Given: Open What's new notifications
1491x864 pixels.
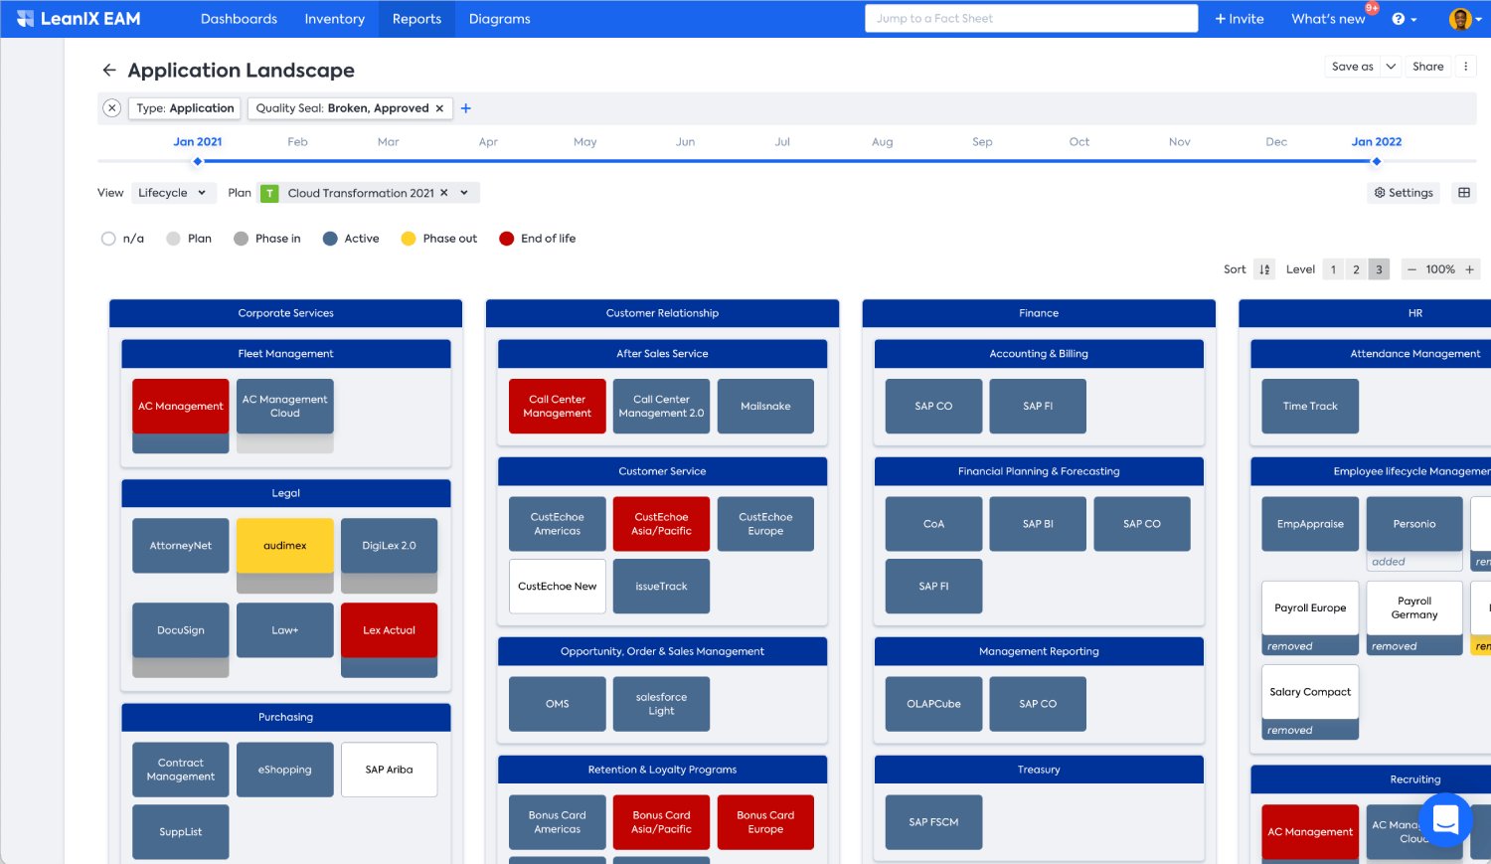Looking at the screenshot, I should [1328, 19].
